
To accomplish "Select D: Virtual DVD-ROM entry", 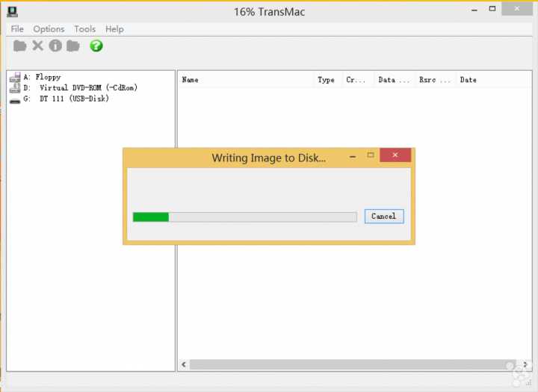I will pyautogui.click(x=80, y=88).
